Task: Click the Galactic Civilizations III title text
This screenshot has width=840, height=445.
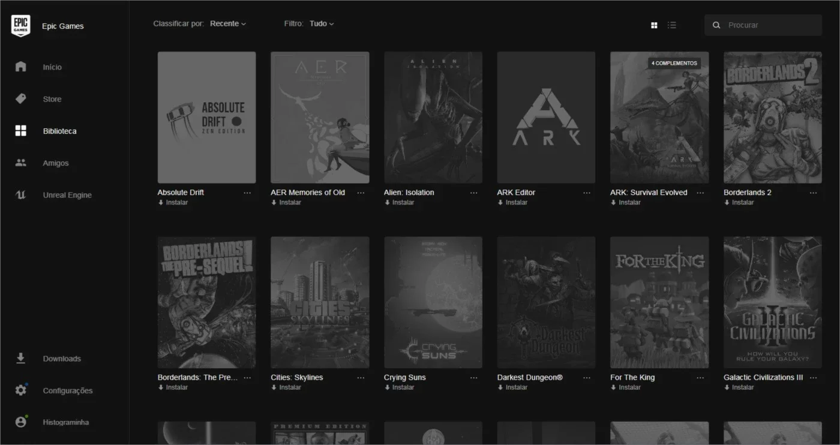Action: click(x=763, y=377)
